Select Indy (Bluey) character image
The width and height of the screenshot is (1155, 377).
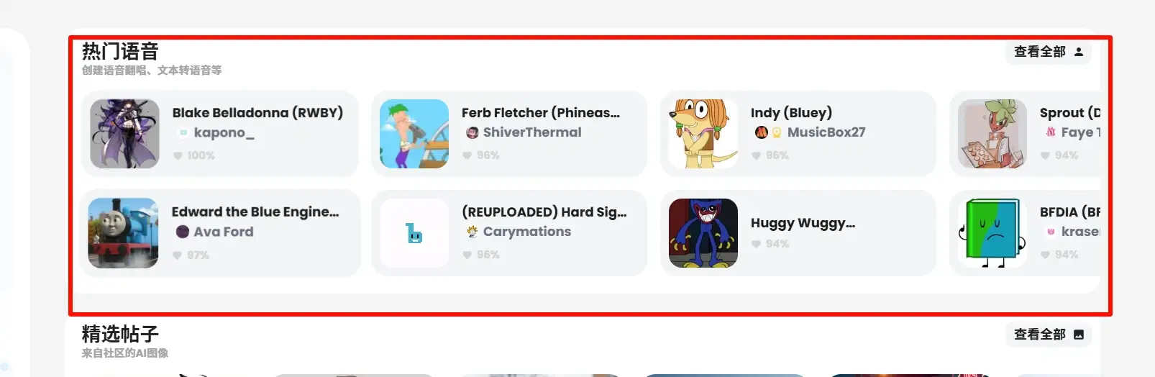tap(703, 134)
